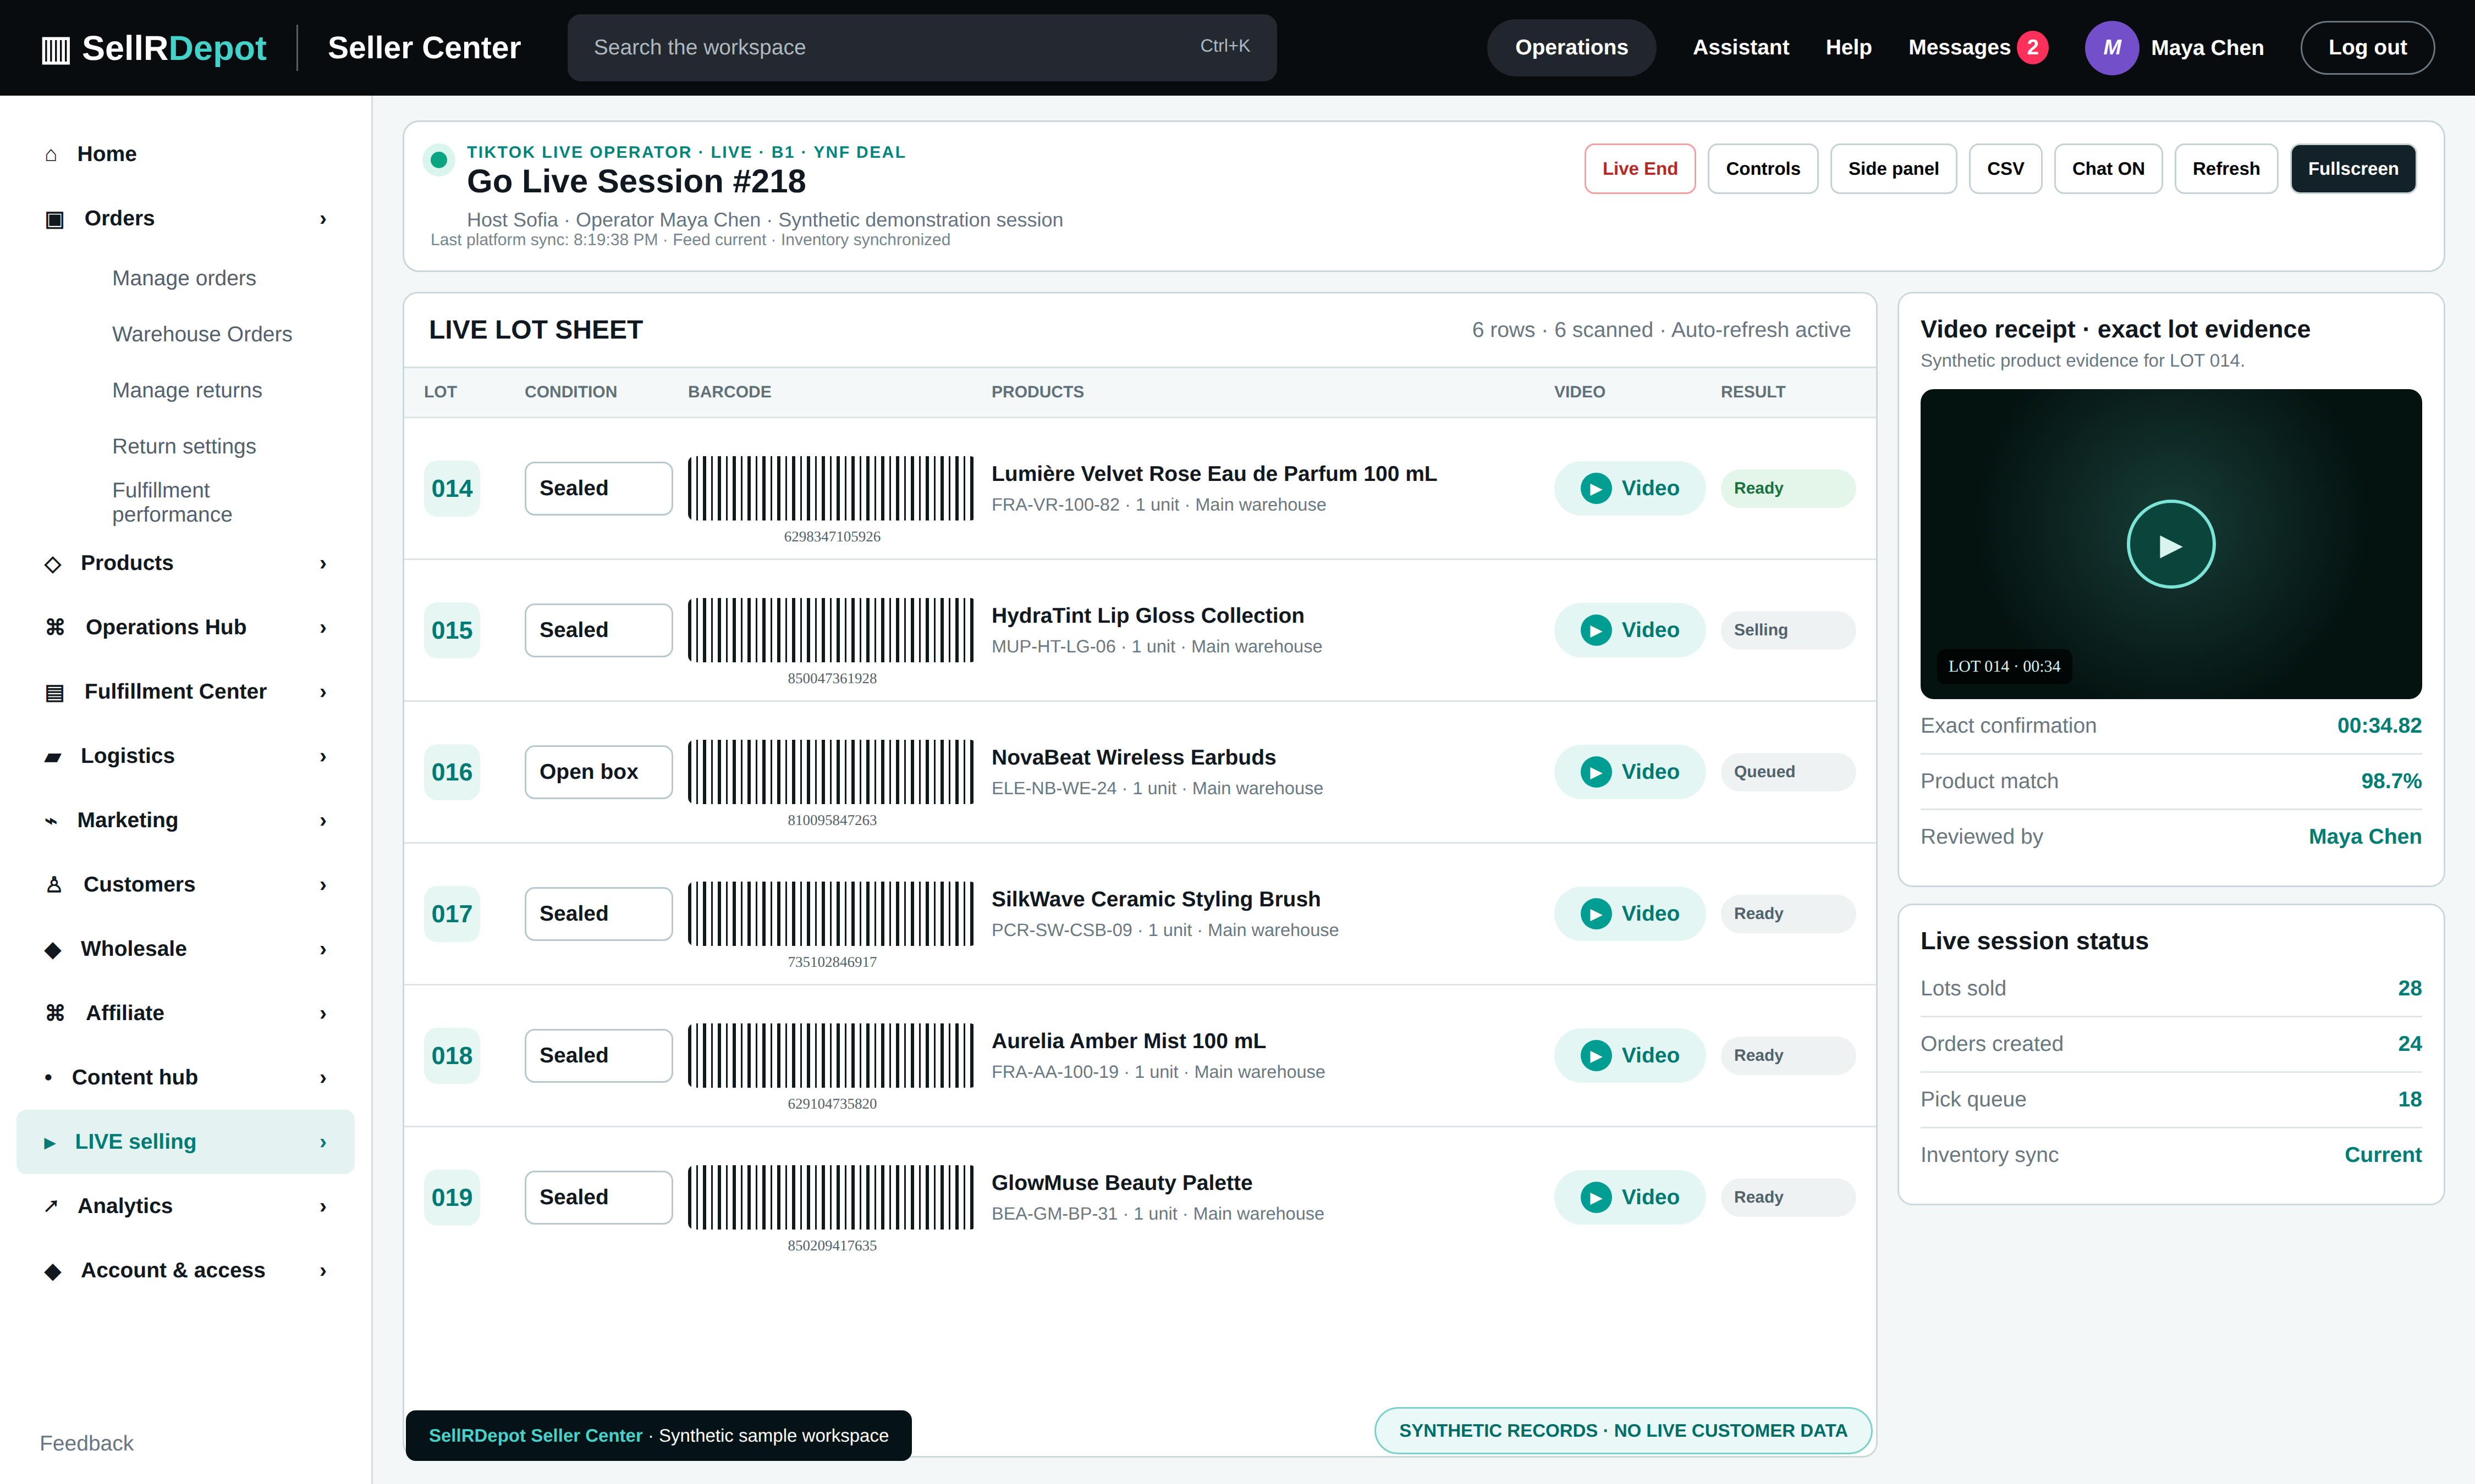2475x1484 pixels.
Task: Expand the Logistics chevron
Action: click(322, 757)
